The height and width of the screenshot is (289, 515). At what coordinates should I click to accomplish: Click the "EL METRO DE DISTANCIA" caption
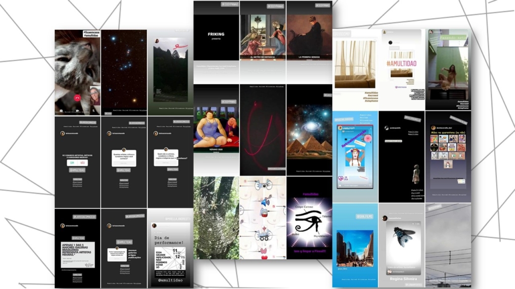point(263,57)
